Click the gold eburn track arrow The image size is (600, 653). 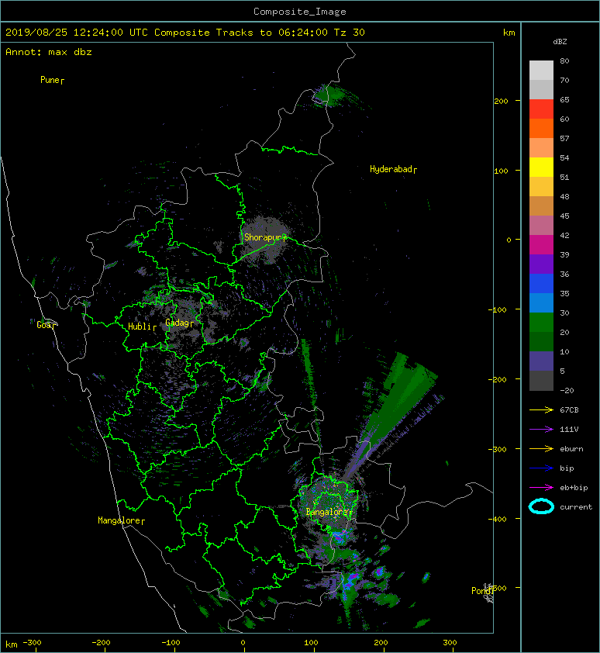(x=541, y=449)
